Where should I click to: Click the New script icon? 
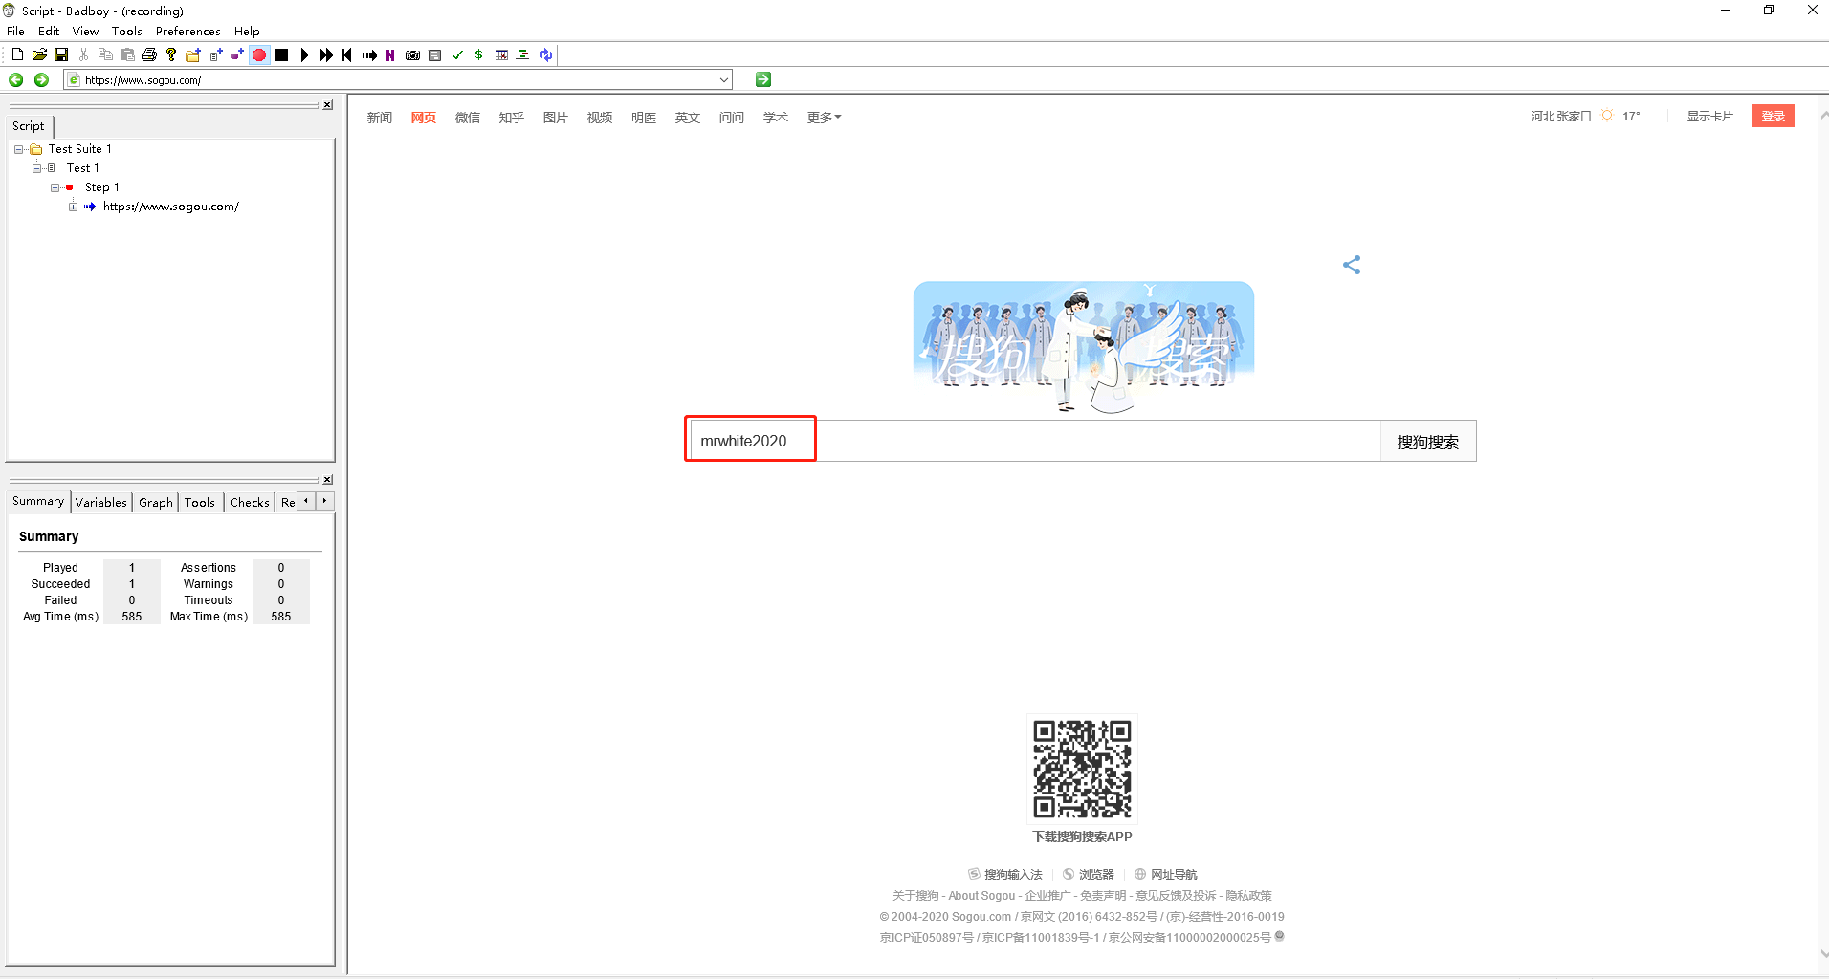[17, 54]
